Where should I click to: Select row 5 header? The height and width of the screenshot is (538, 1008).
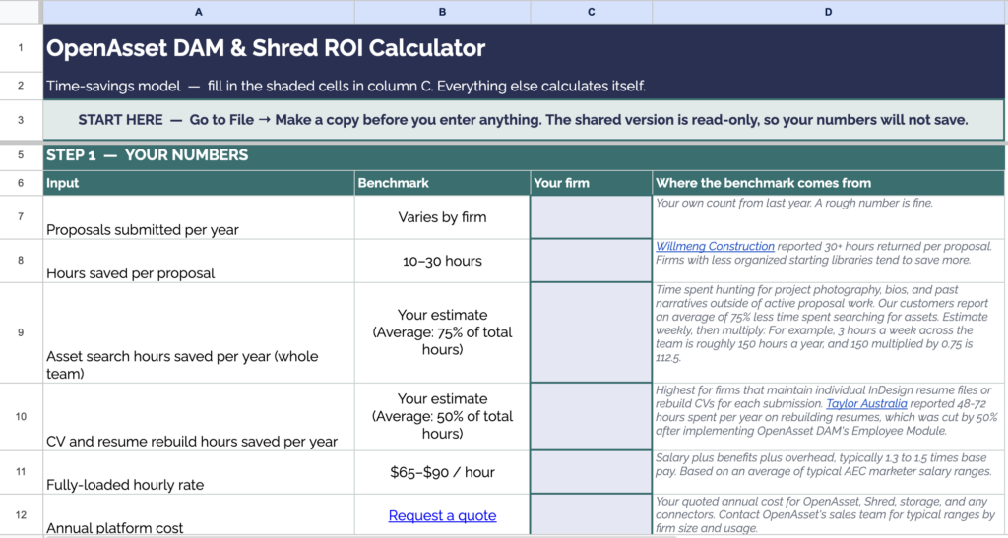(21, 155)
